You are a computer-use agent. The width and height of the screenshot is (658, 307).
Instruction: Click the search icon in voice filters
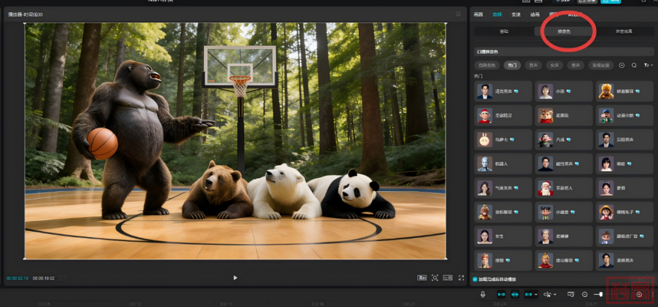click(x=634, y=65)
